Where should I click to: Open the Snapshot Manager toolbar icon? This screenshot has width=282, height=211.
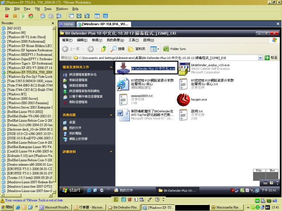point(59,16)
